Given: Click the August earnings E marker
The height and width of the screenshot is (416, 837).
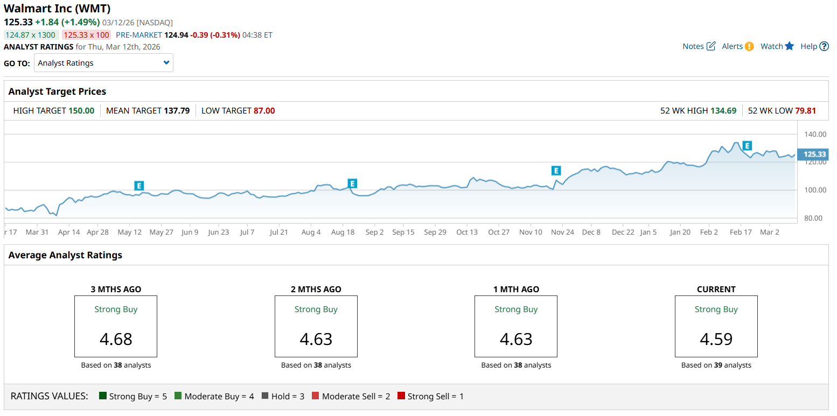Looking at the screenshot, I should [352, 184].
